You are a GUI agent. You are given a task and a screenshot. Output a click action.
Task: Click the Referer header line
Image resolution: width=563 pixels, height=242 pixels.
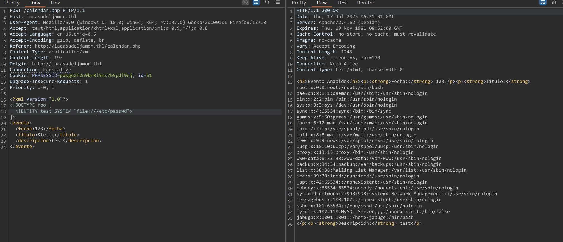(75, 46)
